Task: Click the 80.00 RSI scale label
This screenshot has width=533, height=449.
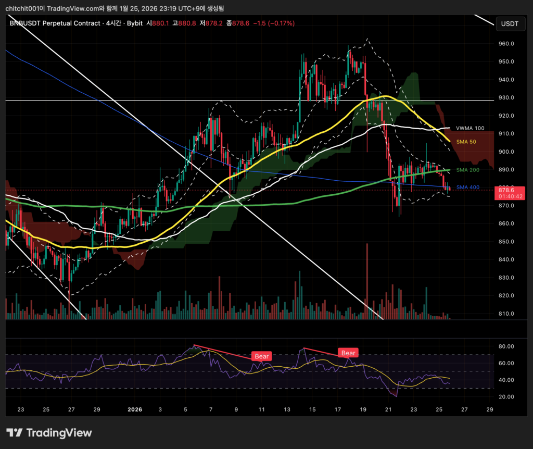Action: click(x=506, y=346)
